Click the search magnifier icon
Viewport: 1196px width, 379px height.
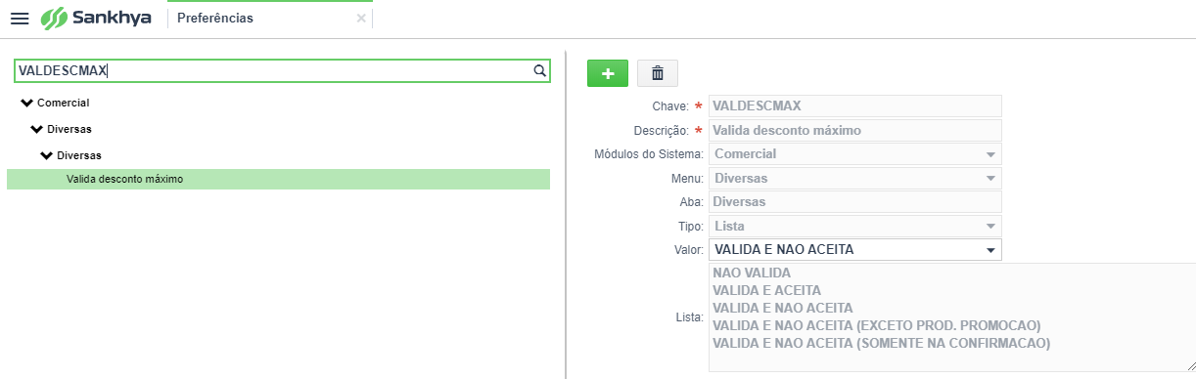point(538,70)
